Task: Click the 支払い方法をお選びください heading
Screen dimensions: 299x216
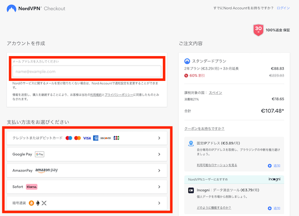Action: [38, 122]
